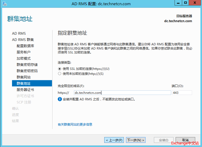Open link for more cluster website information

click(x=75, y=124)
